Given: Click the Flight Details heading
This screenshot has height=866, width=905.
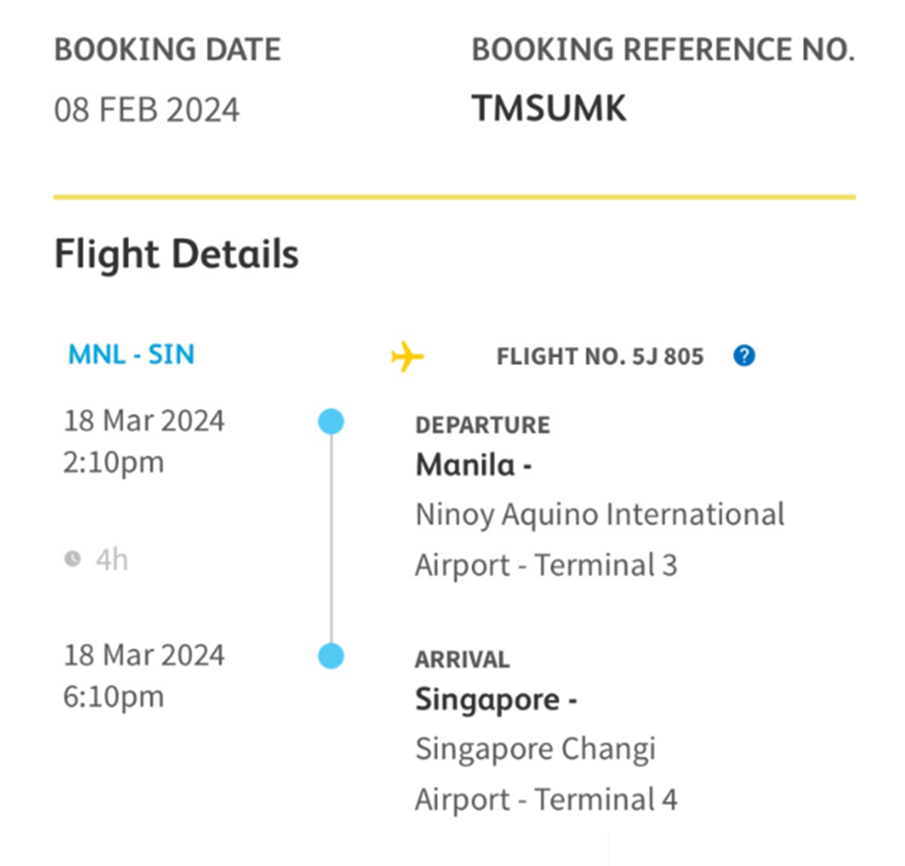Looking at the screenshot, I should point(176,254).
